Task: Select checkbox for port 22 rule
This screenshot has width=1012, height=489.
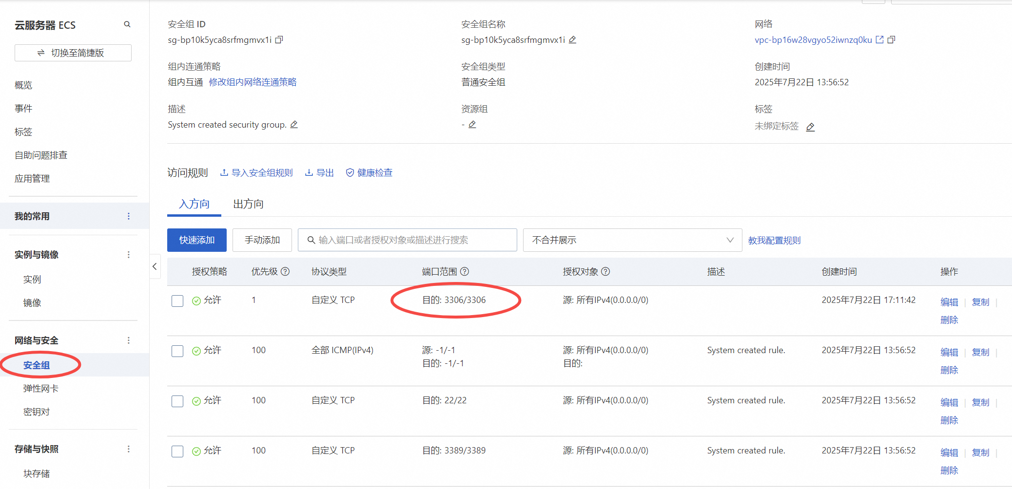Action: click(177, 401)
